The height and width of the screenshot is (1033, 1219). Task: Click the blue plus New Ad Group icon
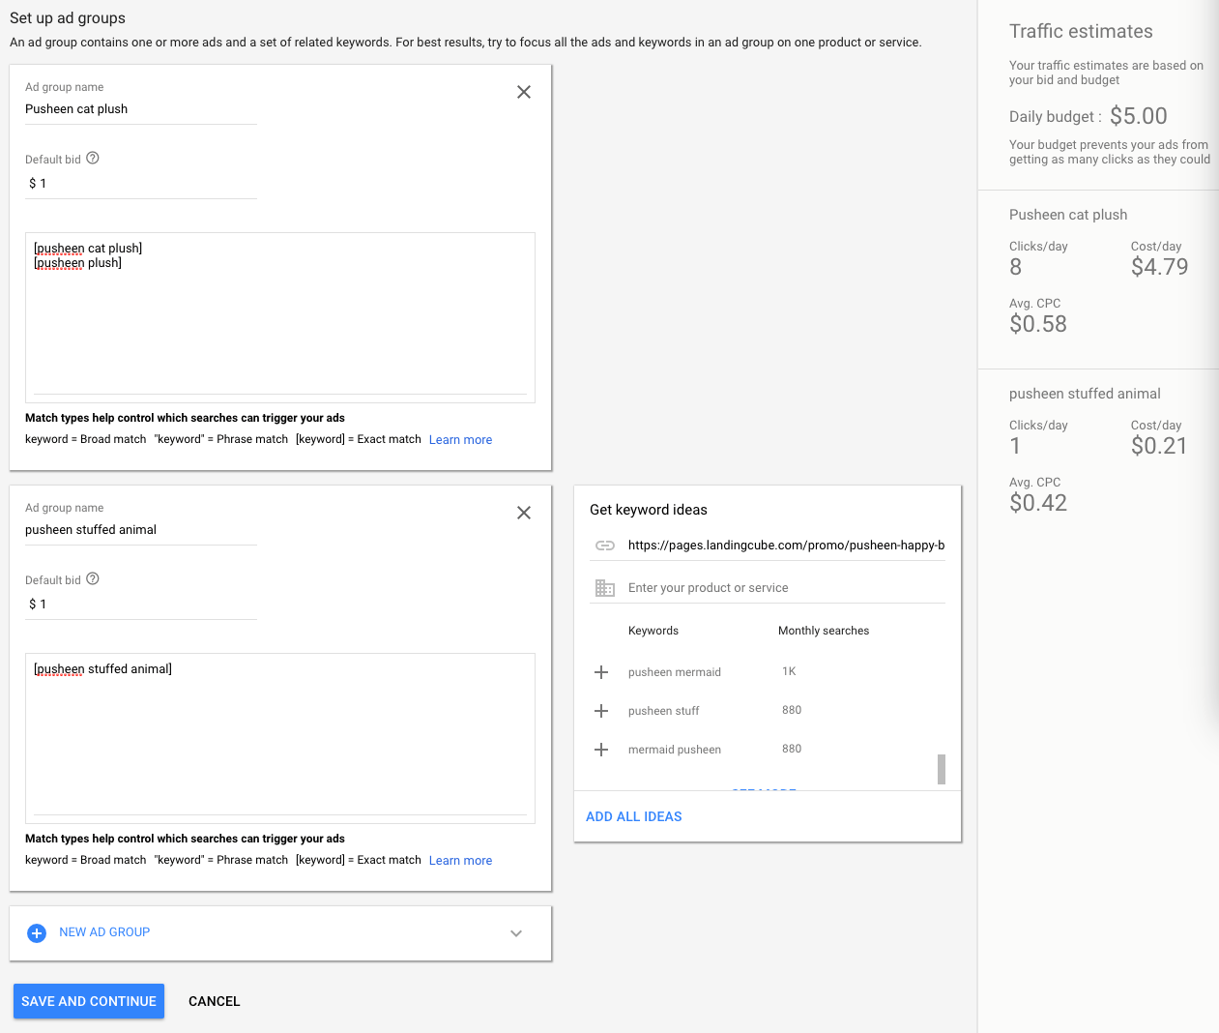pos(37,933)
